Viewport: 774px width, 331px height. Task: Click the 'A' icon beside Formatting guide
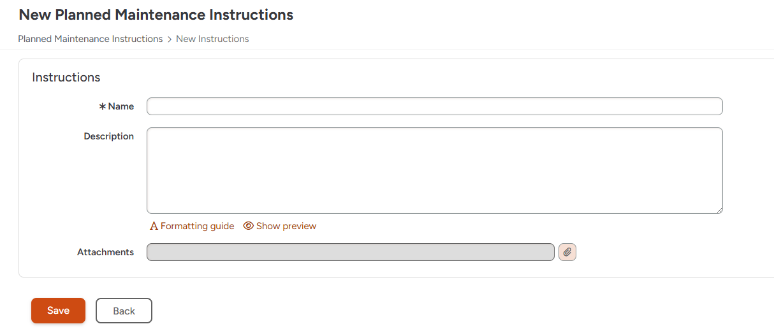[x=154, y=226]
